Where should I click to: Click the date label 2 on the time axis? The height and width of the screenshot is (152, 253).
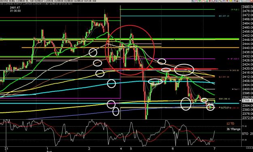pyautogui.click(x=89, y=148)
